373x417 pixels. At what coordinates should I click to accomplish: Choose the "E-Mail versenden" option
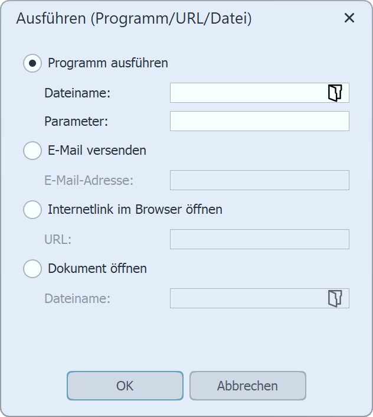tap(32, 151)
